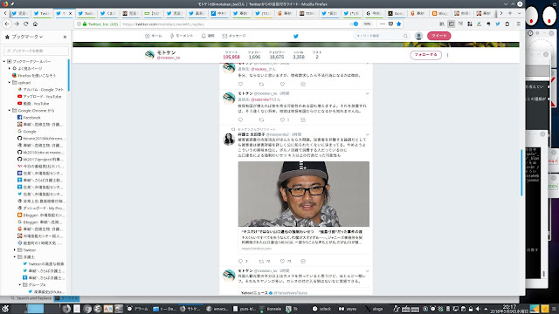
Task: Expand the Twitter bookmarks folder
Action: coord(15,250)
